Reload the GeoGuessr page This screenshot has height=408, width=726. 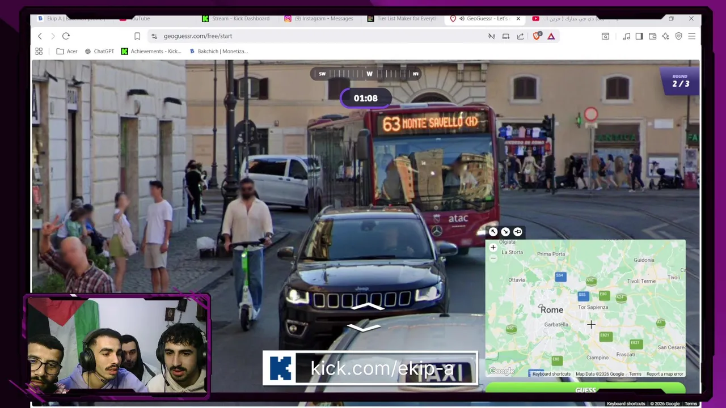(66, 36)
